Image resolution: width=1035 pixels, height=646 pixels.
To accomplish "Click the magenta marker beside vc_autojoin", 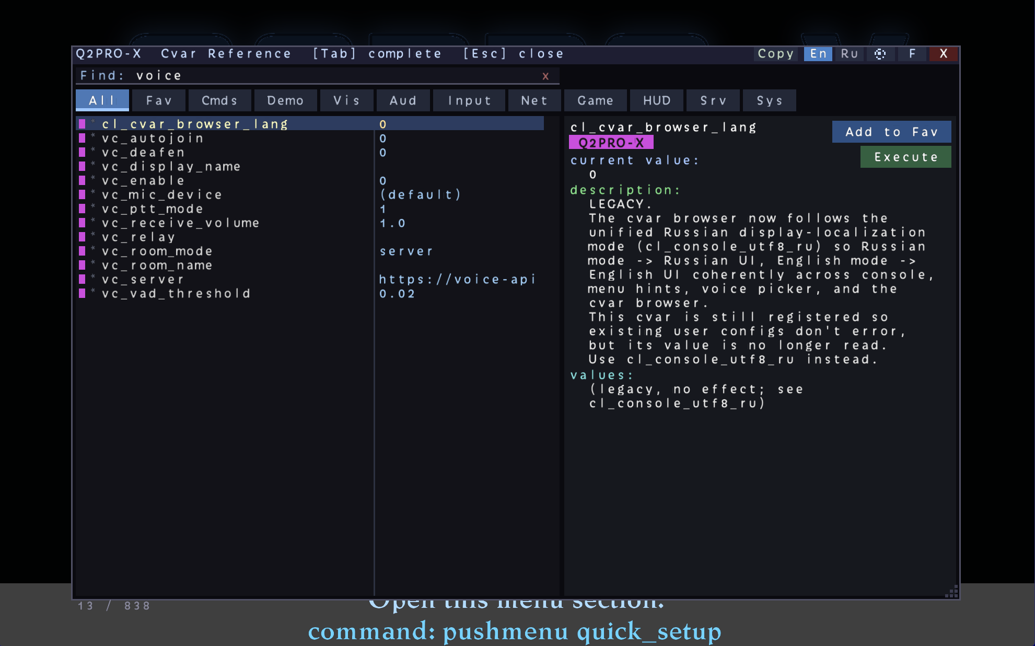I will [x=82, y=138].
